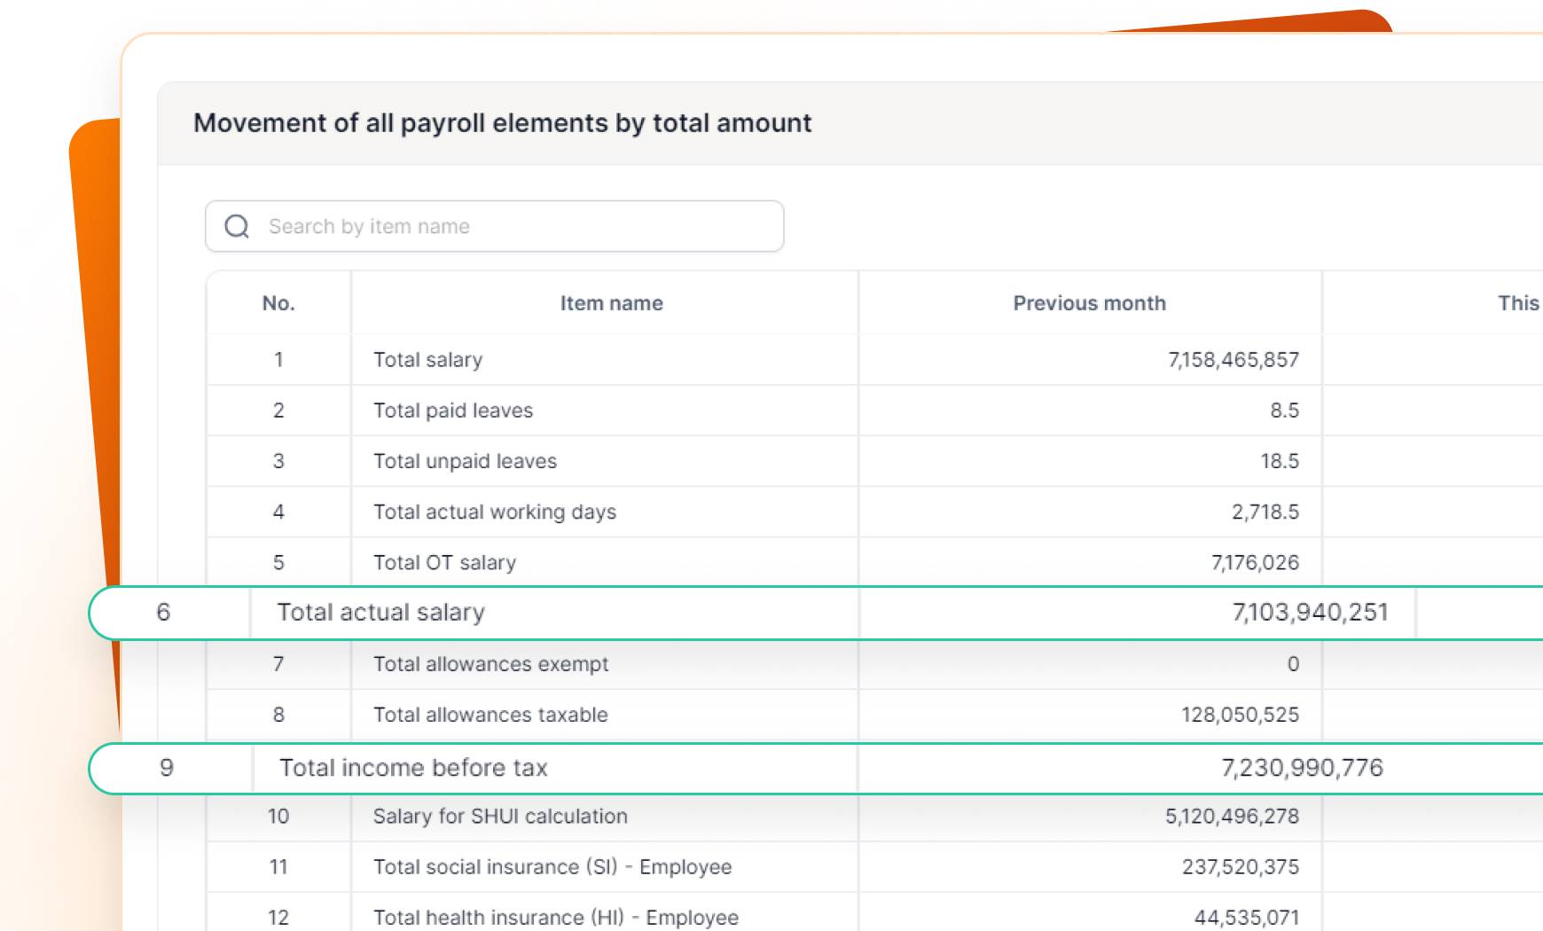Click row number 6 in highlighted row
The image size is (1543, 931).
pyautogui.click(x=163, y=613)
